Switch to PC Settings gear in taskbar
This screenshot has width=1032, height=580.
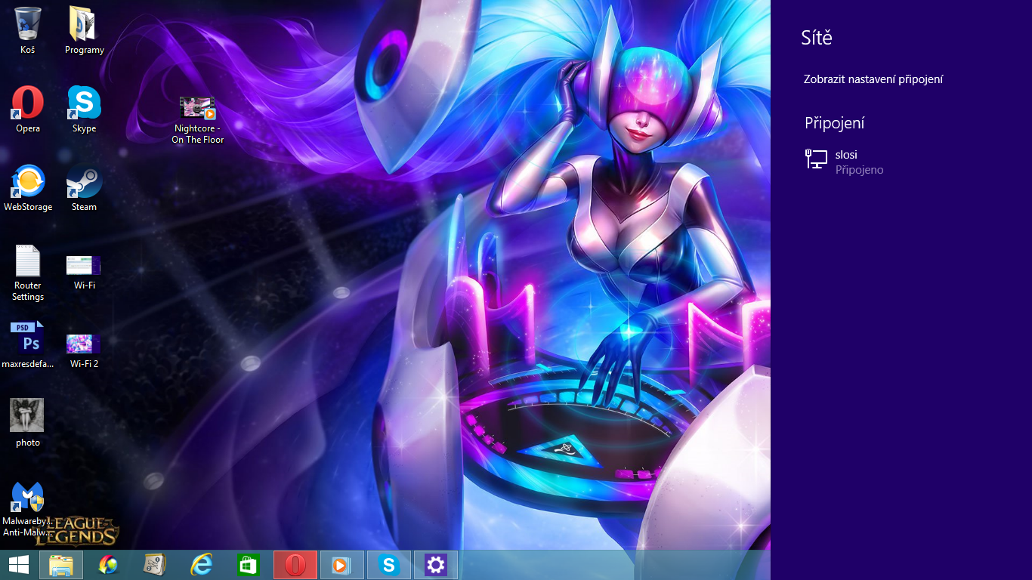click(436, 565)
